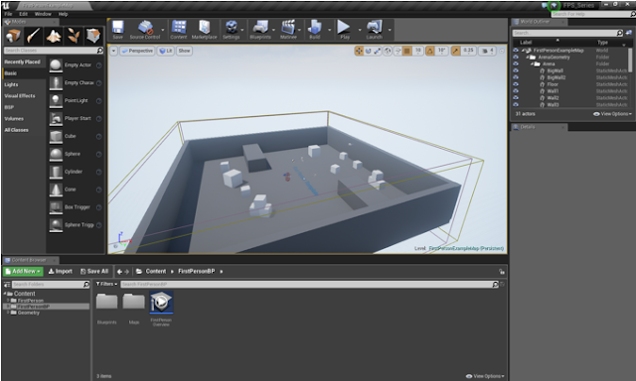Image resolution: width=636 pixels, height=381 pixels.
Task: Toggle visibility of Wall1 actor
Action: [x=516, y=91]
